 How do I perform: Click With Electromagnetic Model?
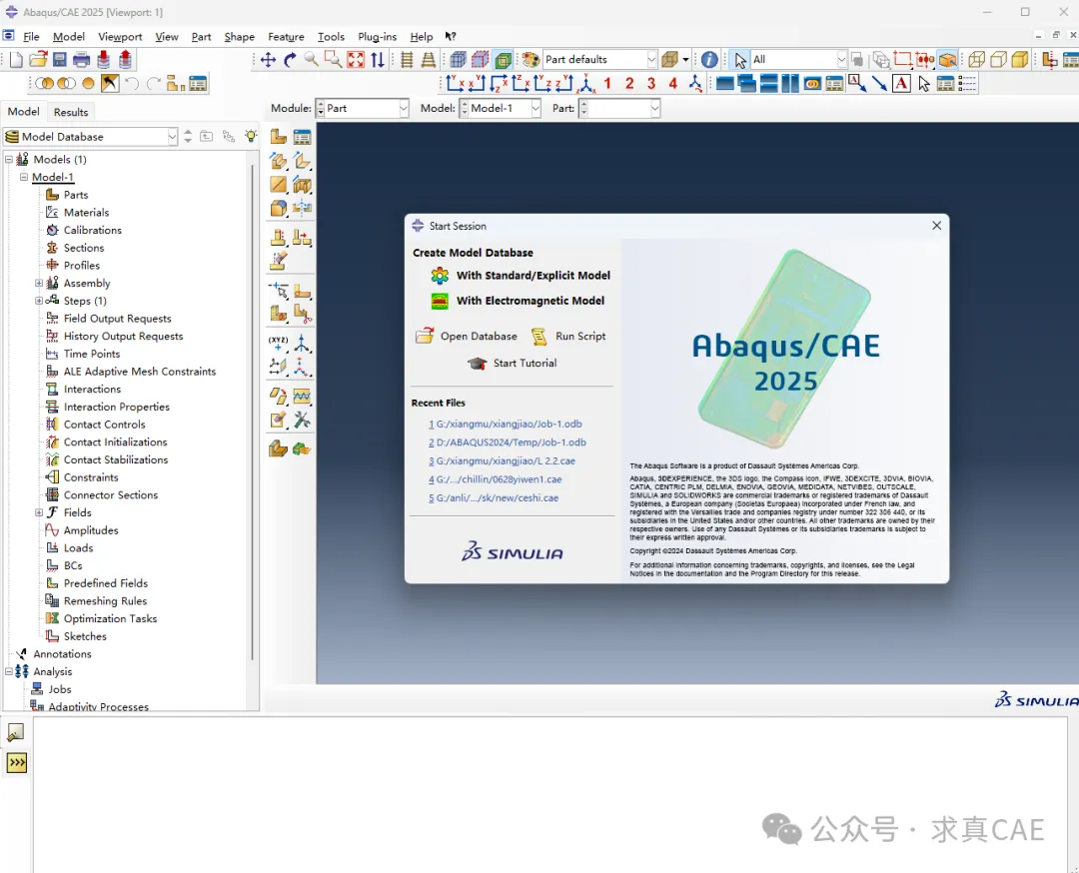pyautogui.click(x=518, y=301)
